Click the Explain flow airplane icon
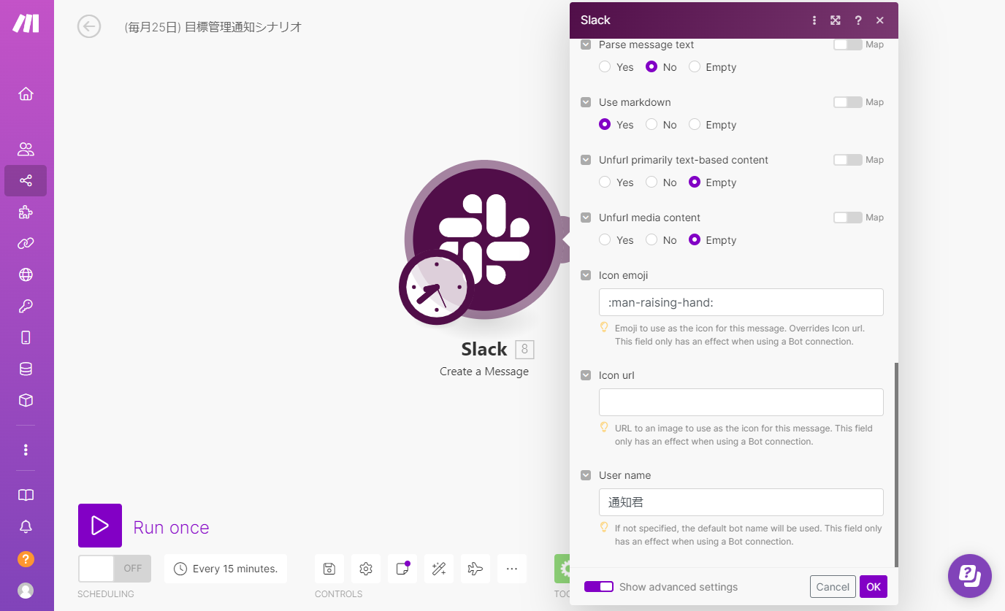This screenshot has width=1005, height=611. pos(475,569)
